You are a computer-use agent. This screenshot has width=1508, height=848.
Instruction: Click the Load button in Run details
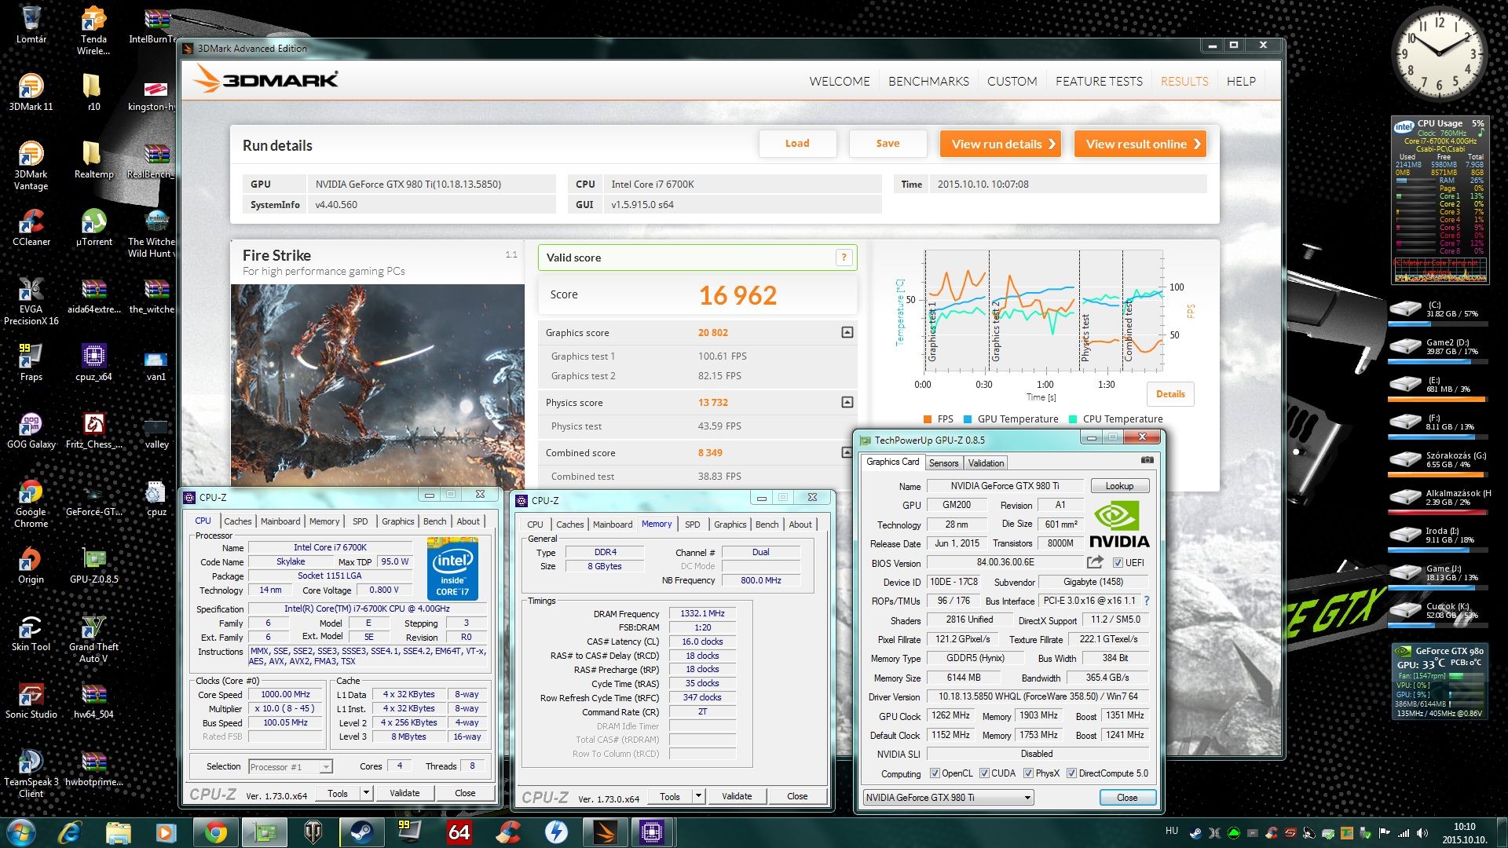pyautogui.click(x=797, y=144)
